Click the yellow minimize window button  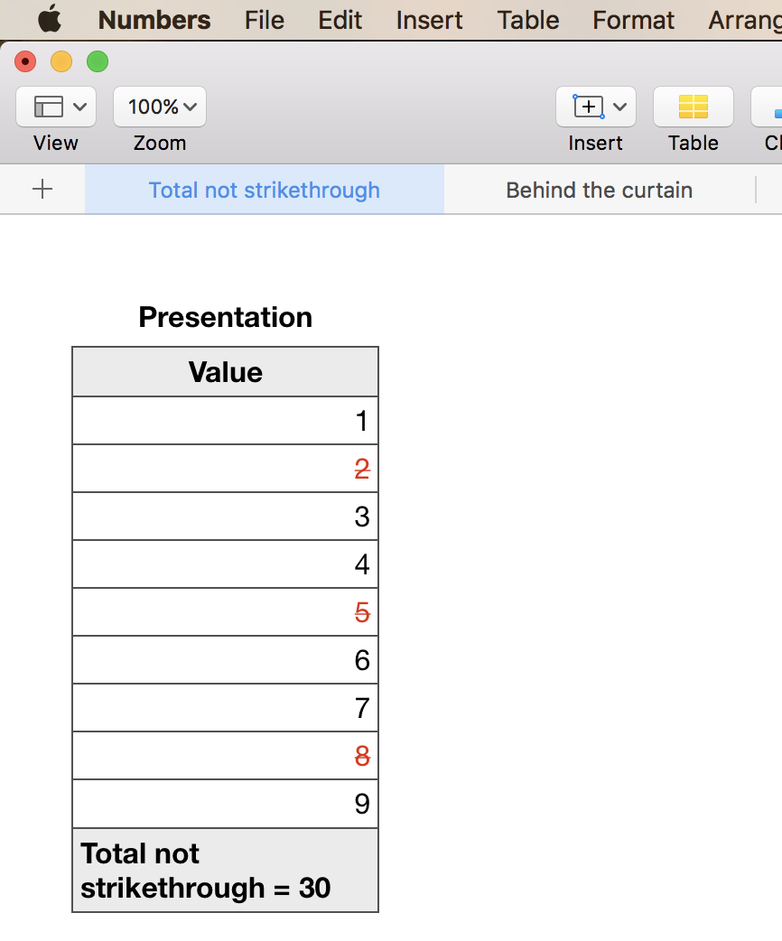[x=61, y=61]
